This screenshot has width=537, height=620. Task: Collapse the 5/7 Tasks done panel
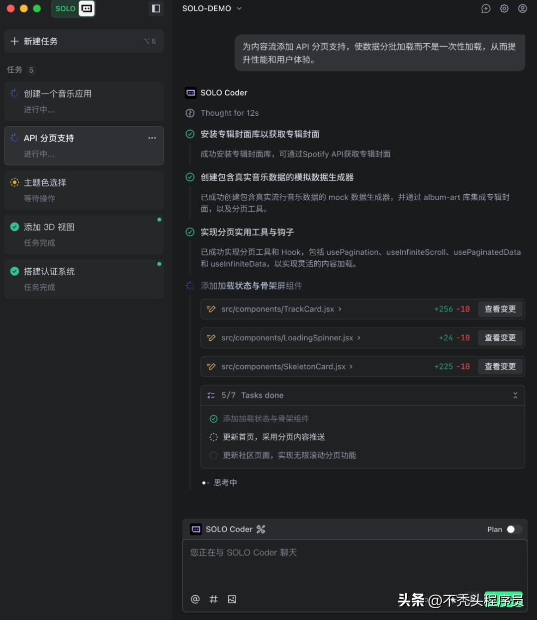[x=516, y=395]
